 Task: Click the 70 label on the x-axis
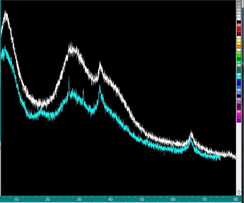204,199
